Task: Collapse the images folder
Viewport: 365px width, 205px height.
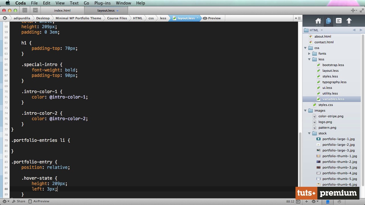Action: tap(305, 110)
